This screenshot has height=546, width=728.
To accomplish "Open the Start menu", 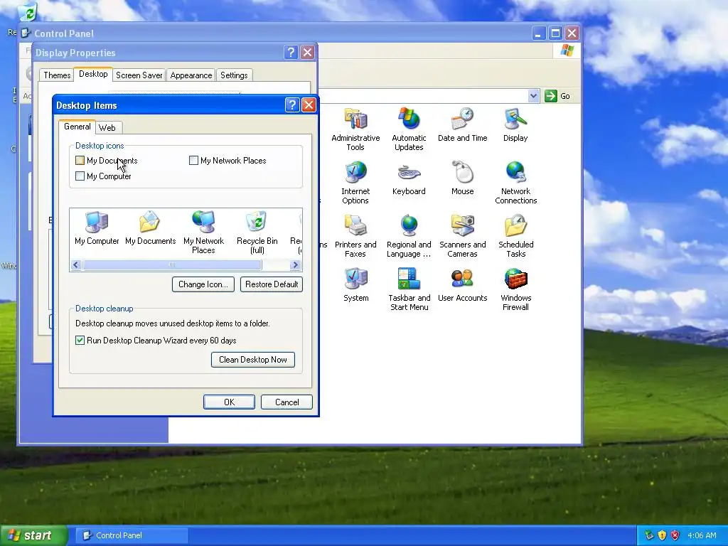I will [x=33, y=535].
